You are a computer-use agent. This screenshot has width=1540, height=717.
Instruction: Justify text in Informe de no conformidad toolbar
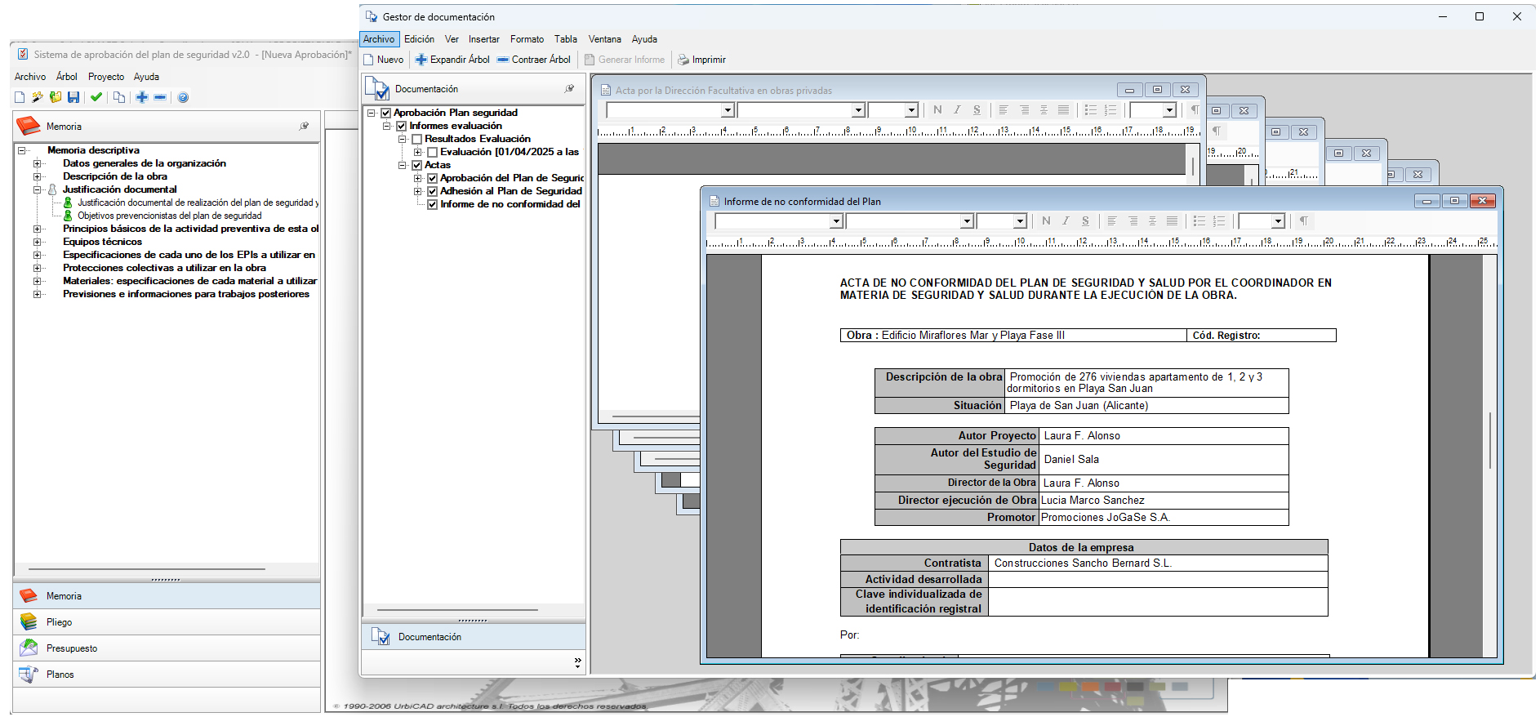tap(1172, 221)
